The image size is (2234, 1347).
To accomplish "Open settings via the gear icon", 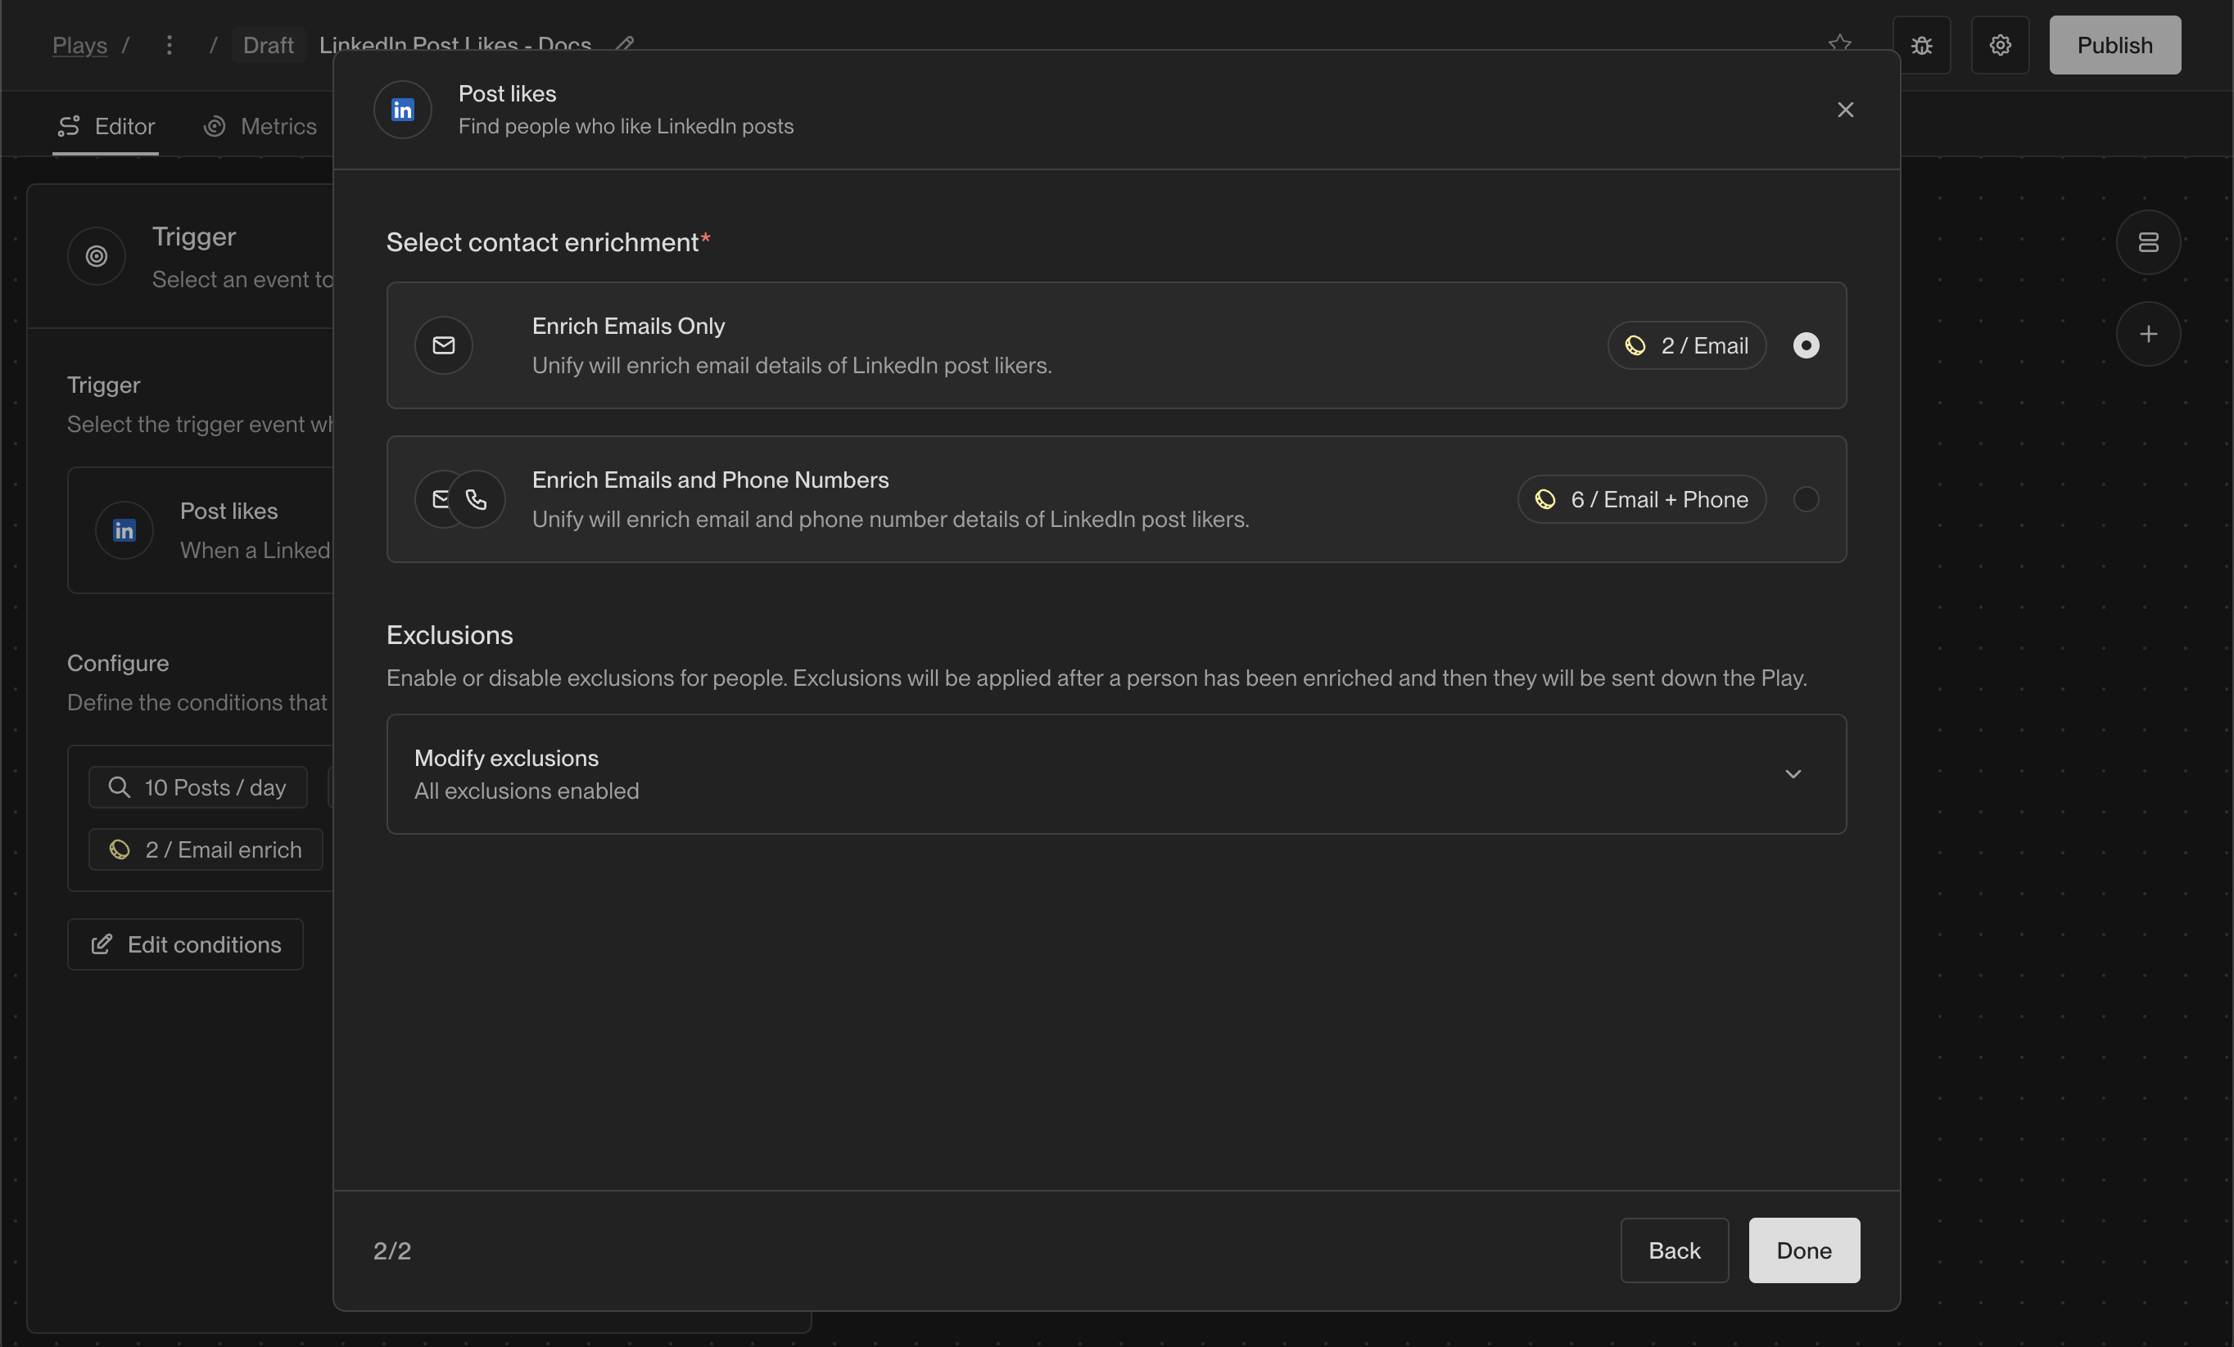I will click(x=2000, y=45).
